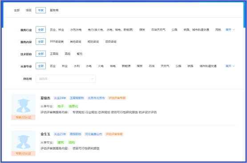
Task: Filter 从事专业 by 农业
Action: (x=53, y=66)
